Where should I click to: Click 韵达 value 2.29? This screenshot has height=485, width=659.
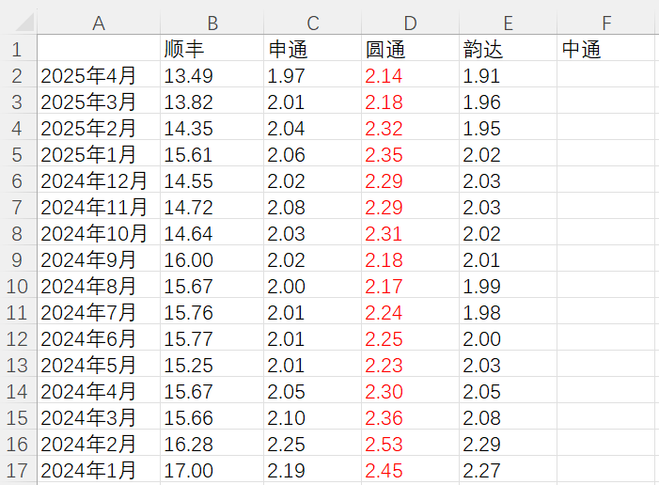509,445
